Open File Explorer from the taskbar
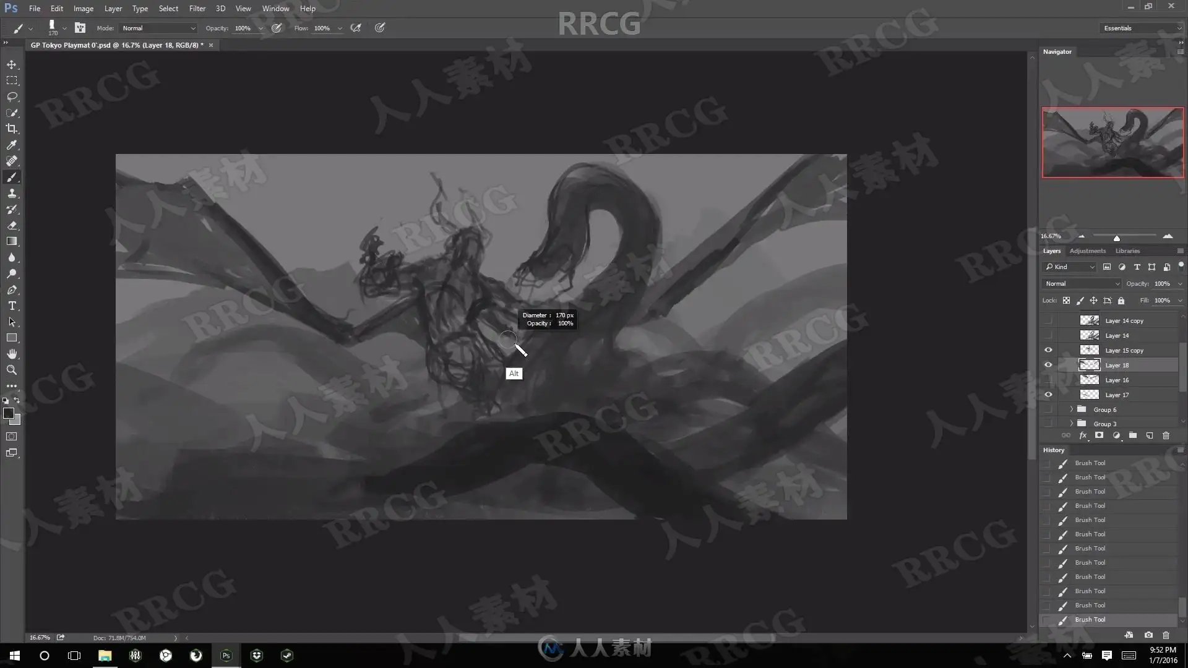Screen dimensions: 1188x668 [105, 656]
